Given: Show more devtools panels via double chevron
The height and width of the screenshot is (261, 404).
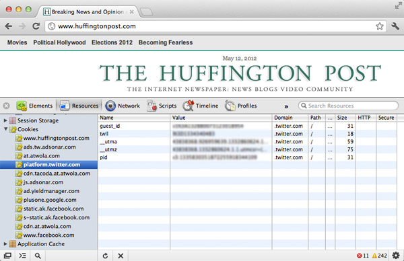Looking at the screenshot, I should pos(286,106).
